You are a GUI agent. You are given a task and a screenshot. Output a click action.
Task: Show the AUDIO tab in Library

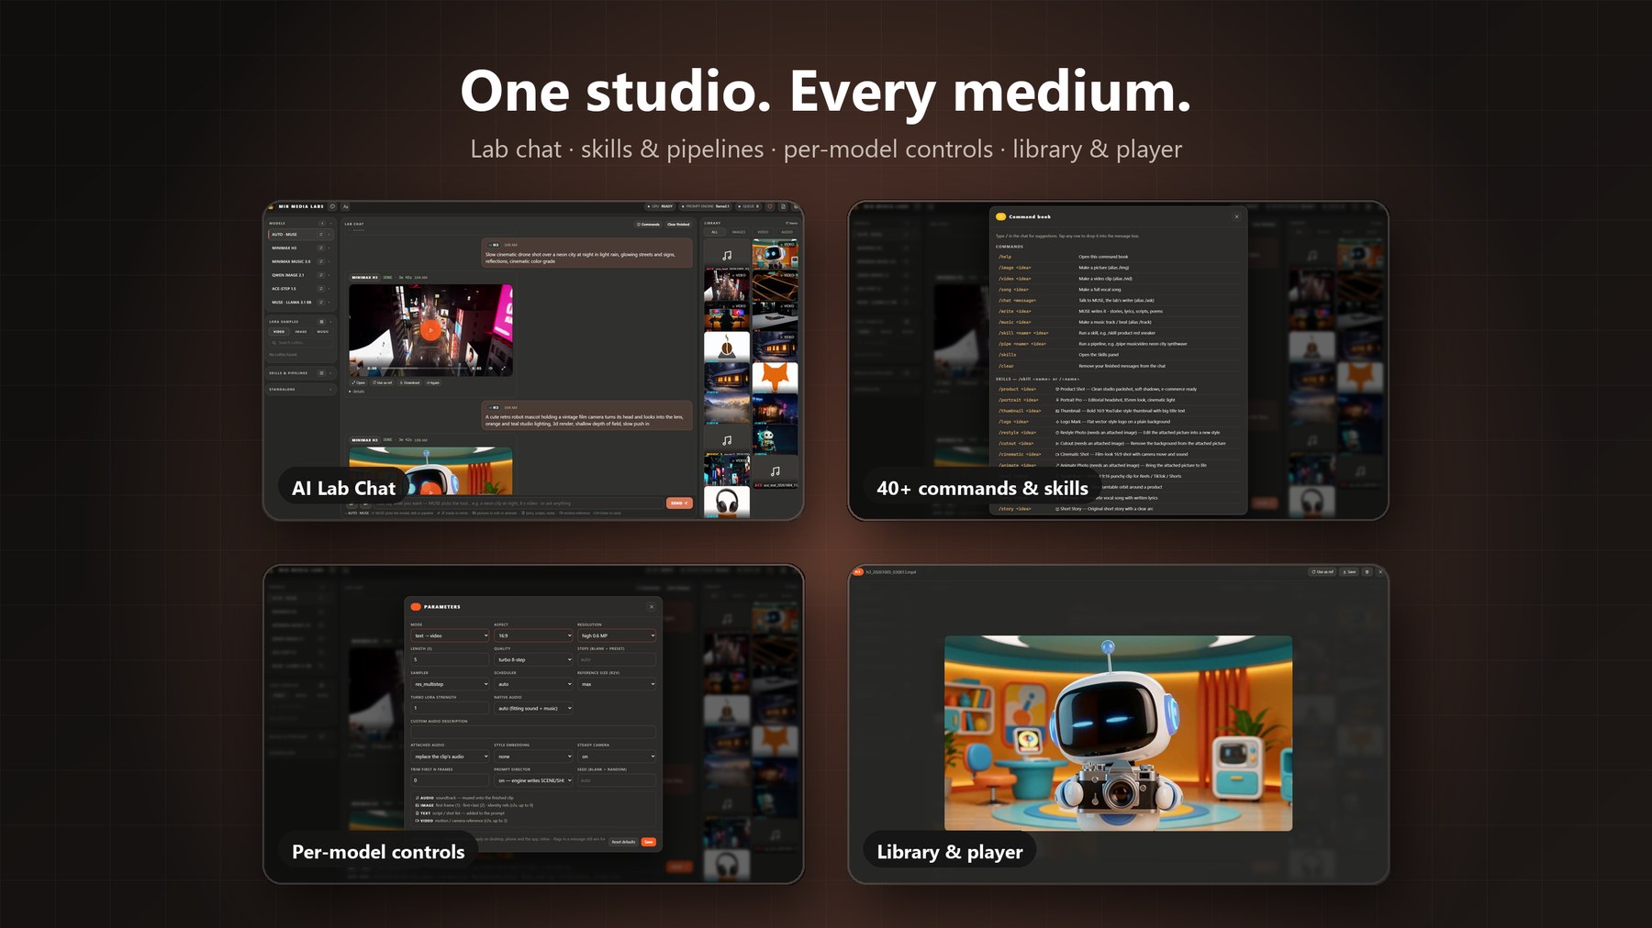point(787,232)
